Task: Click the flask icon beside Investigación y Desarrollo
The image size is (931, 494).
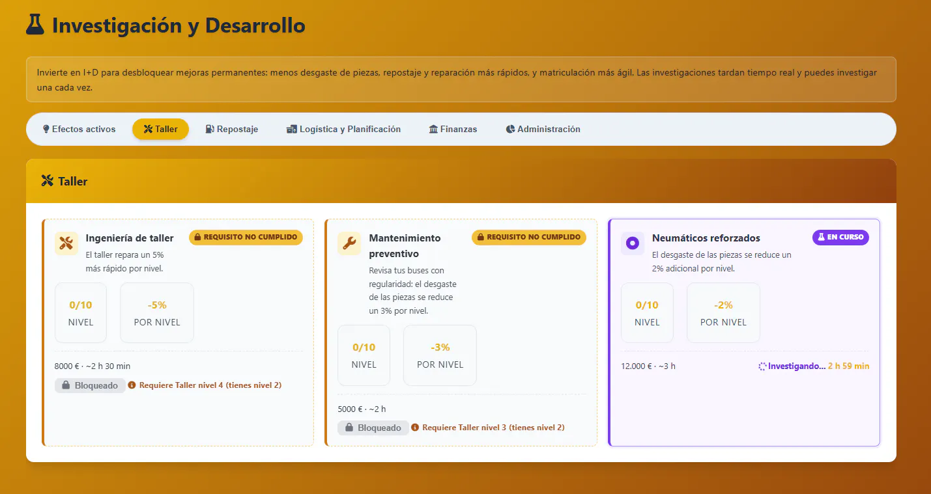Action: tap(35, 25)
